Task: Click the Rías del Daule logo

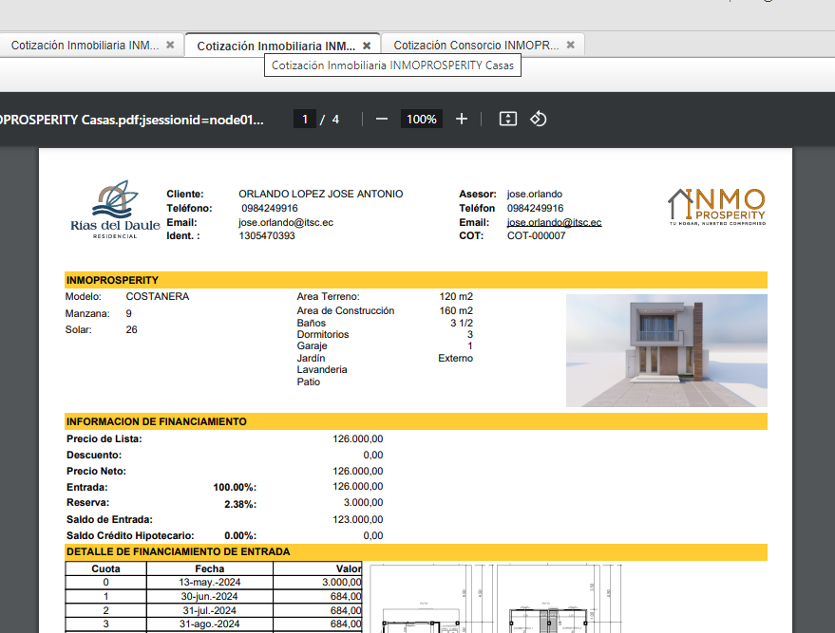Action: (115, 211)
